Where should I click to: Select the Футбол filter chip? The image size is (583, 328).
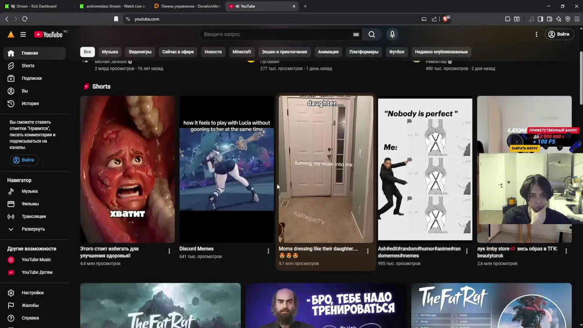397,51
